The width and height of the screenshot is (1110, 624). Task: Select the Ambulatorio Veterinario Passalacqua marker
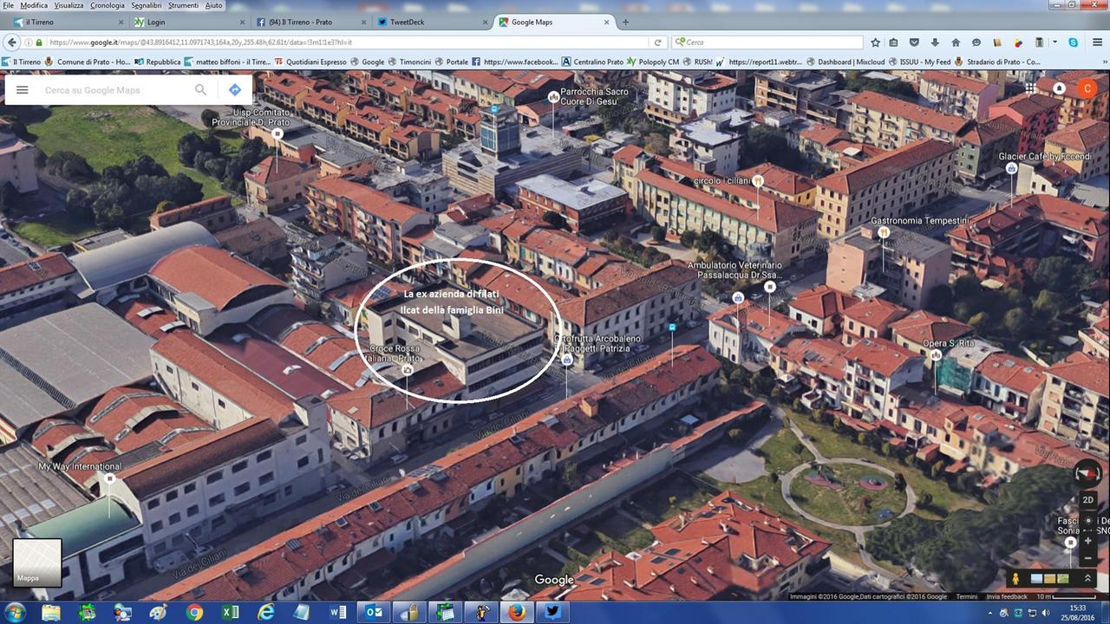pyautogui.click(x=769, y=287)
